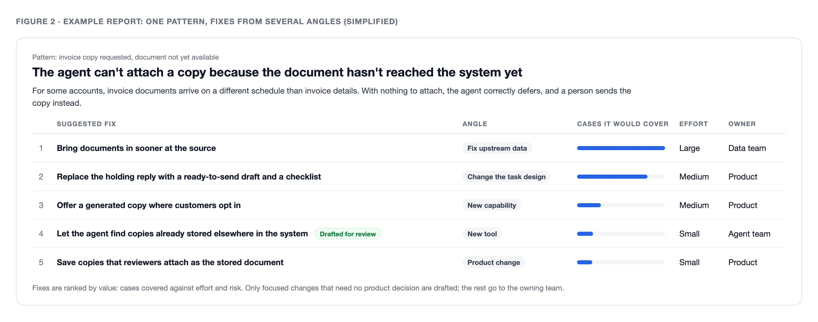This screenshot has width=818, height=322.
Task: Click the 'New capability' angle tag
Action: point(491,205)
